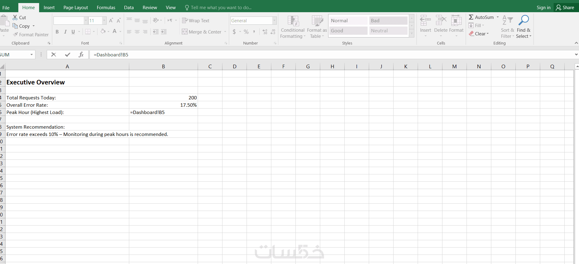Click Decrease Indent icon
Screen dimensions: 579x264
(x=156, y=32)
